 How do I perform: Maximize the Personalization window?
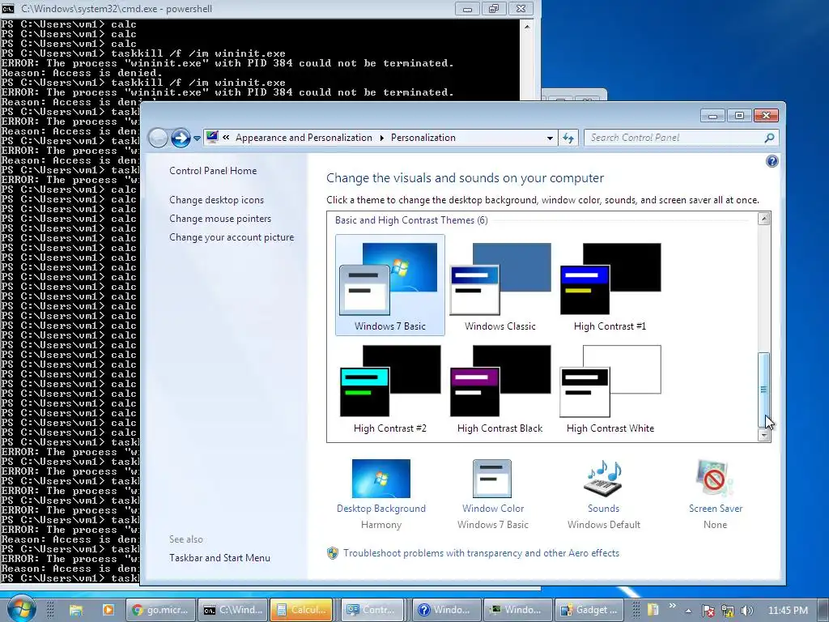[x=739, y=115]
